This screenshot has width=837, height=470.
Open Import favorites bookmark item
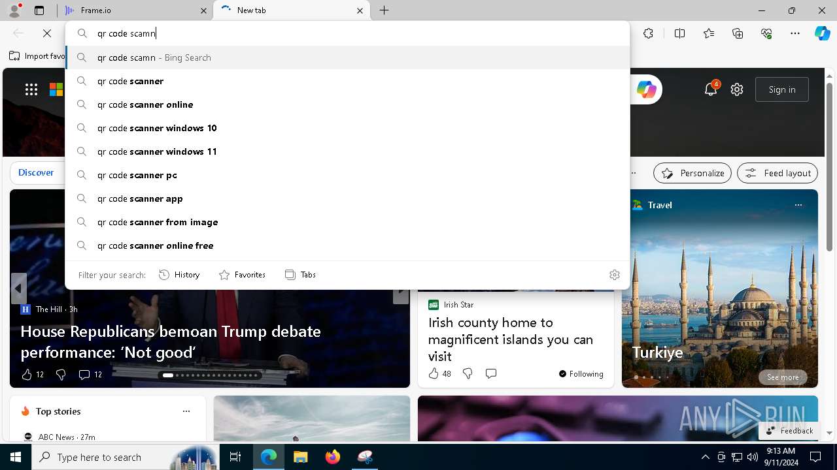point(37,56)
